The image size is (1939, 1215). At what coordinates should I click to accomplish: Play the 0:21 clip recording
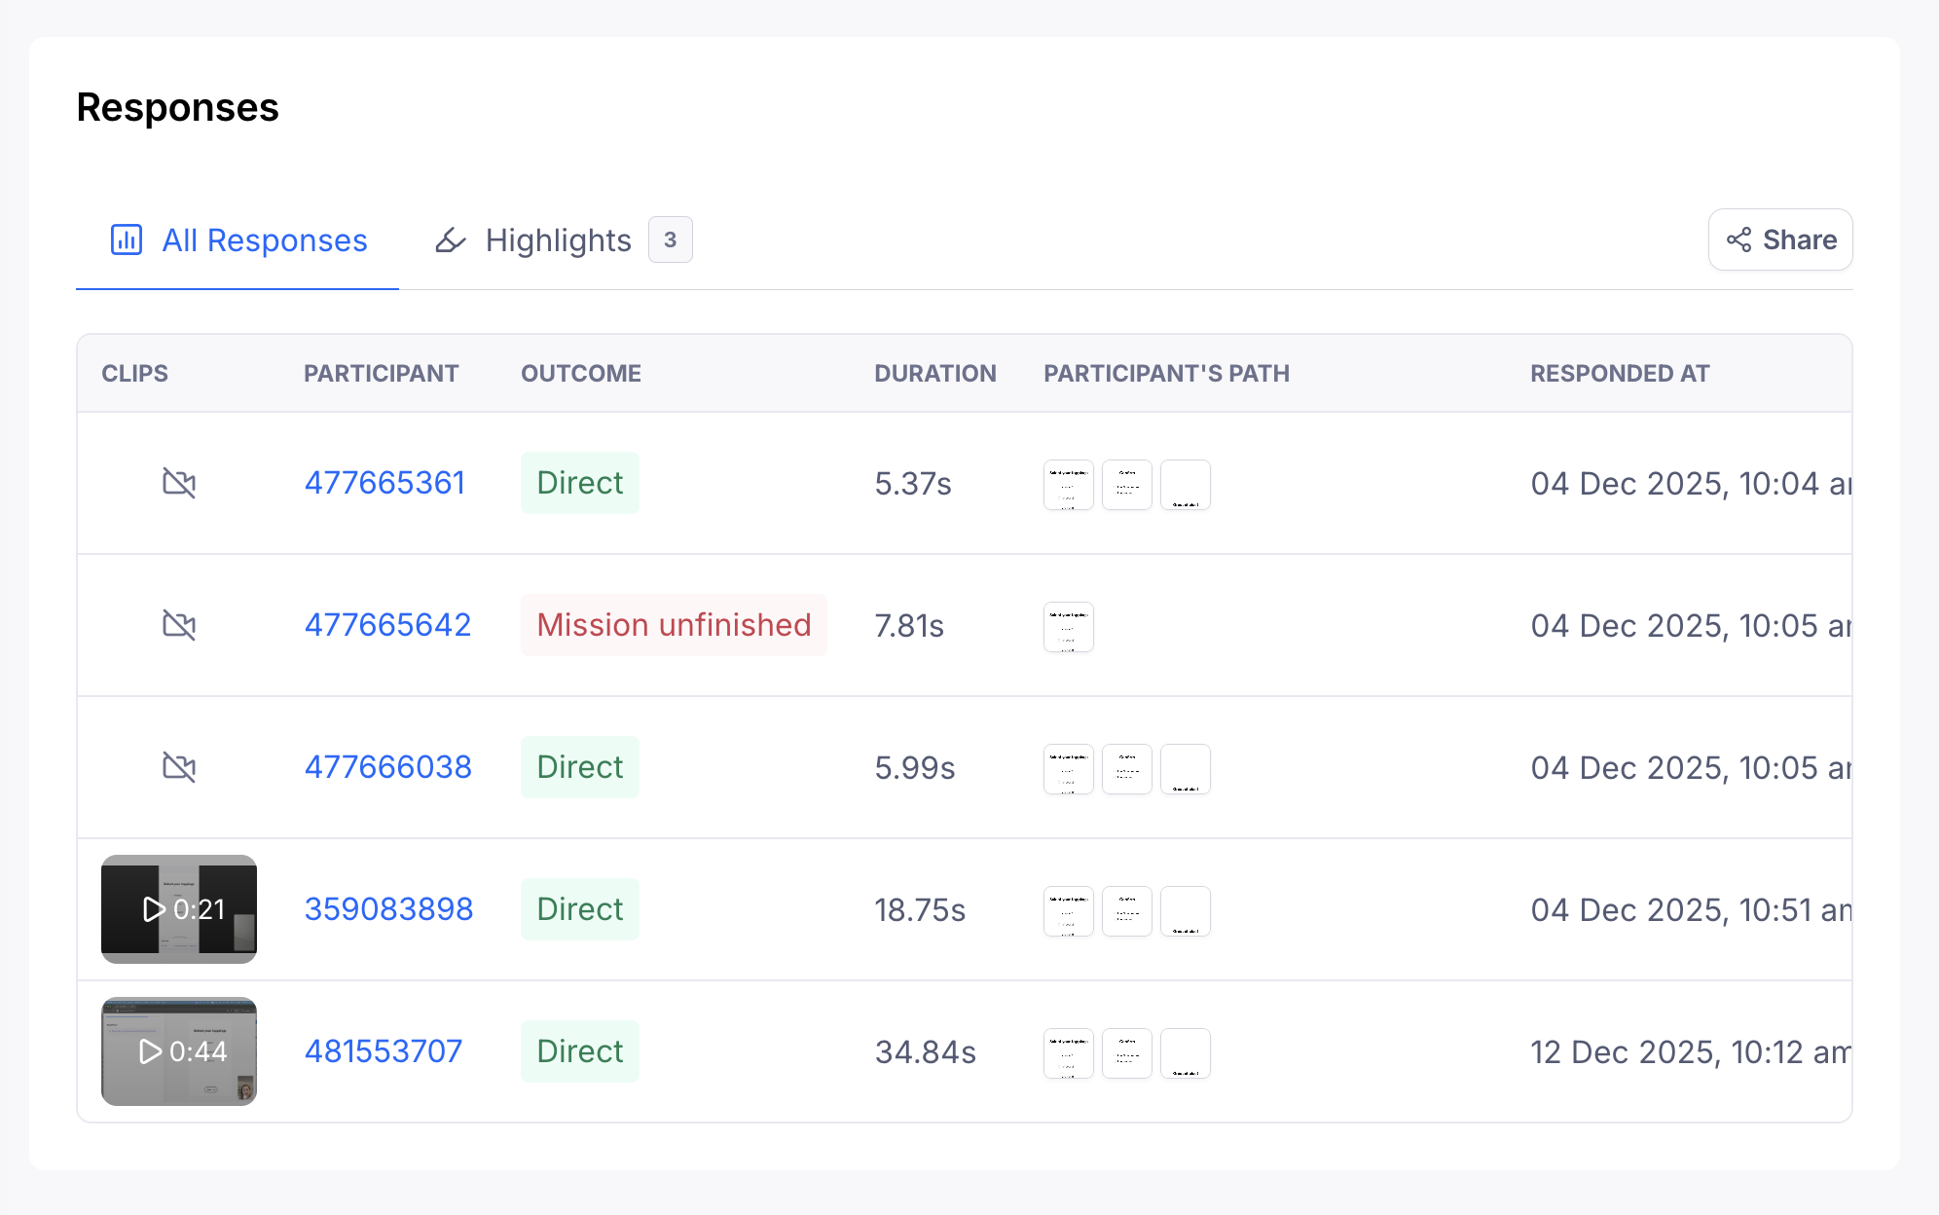coord(179,909)
